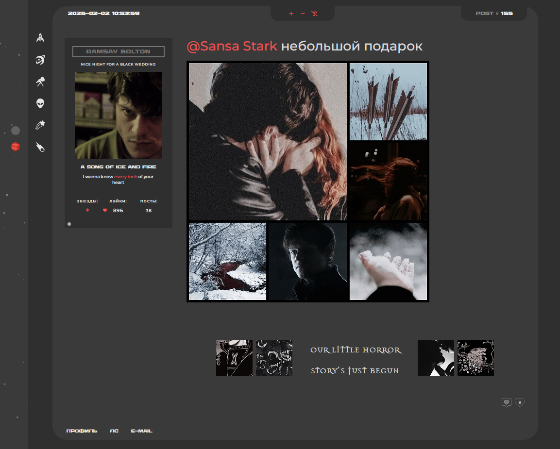
Task: Decrease text size with red minus icon
Action: 303,14
